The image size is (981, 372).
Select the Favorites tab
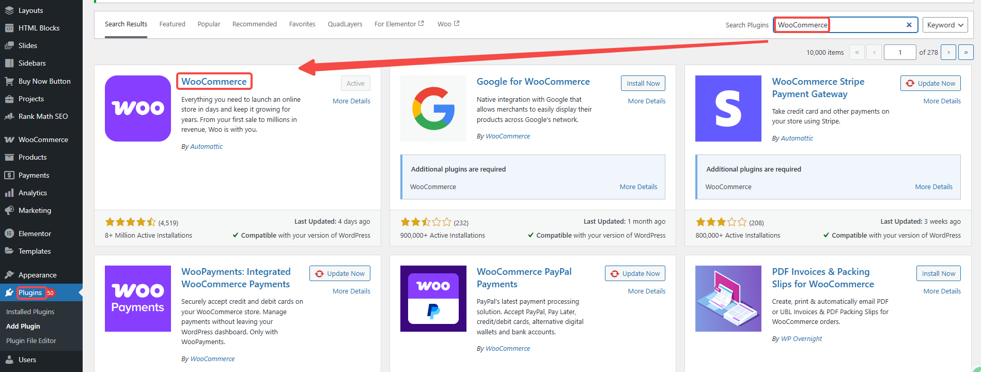[302, 24]
